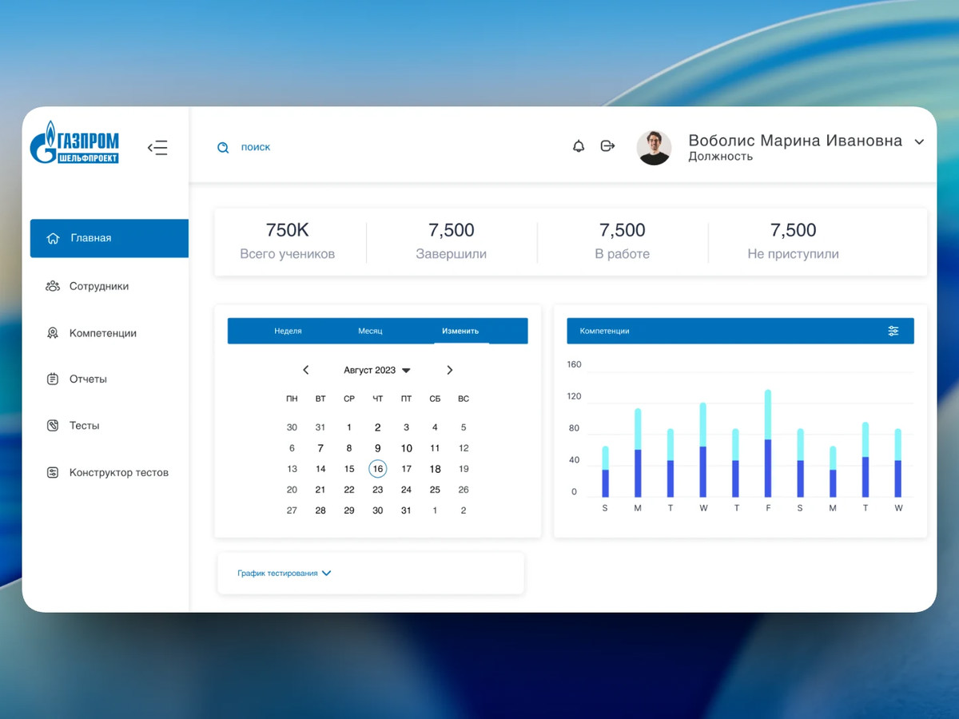Go to previous month in calendar
Screen dimensions: 959x719
tap(306, 370)
